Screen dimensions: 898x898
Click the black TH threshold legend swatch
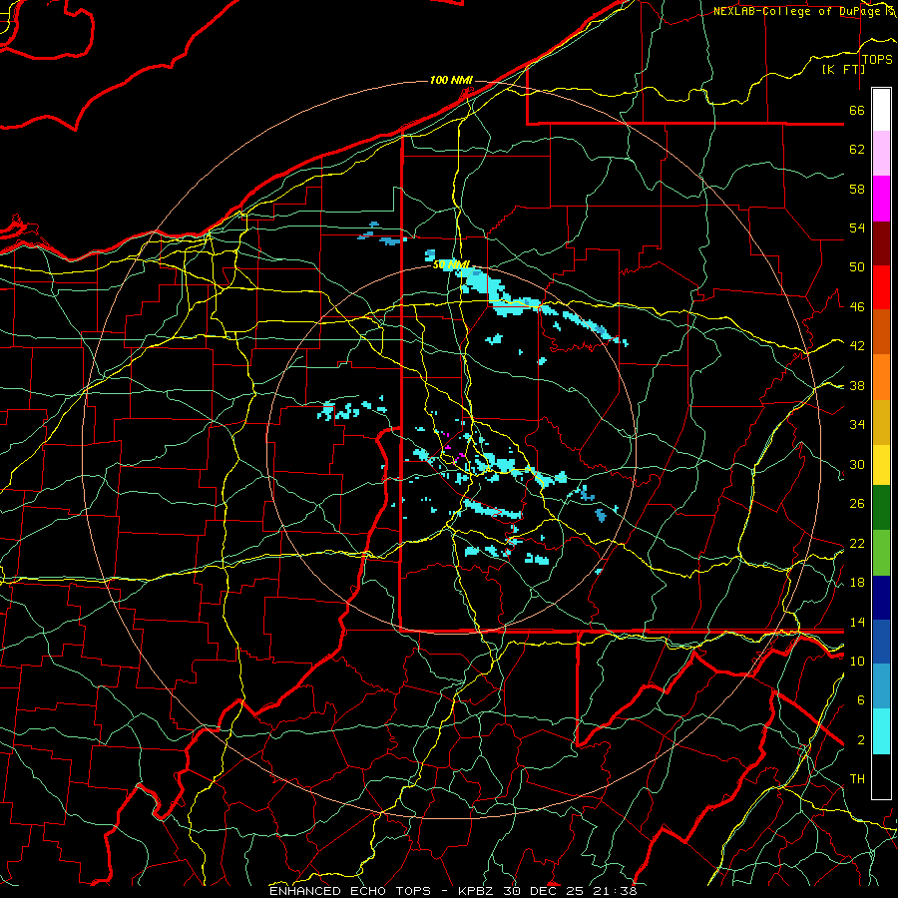coord(881,776)
